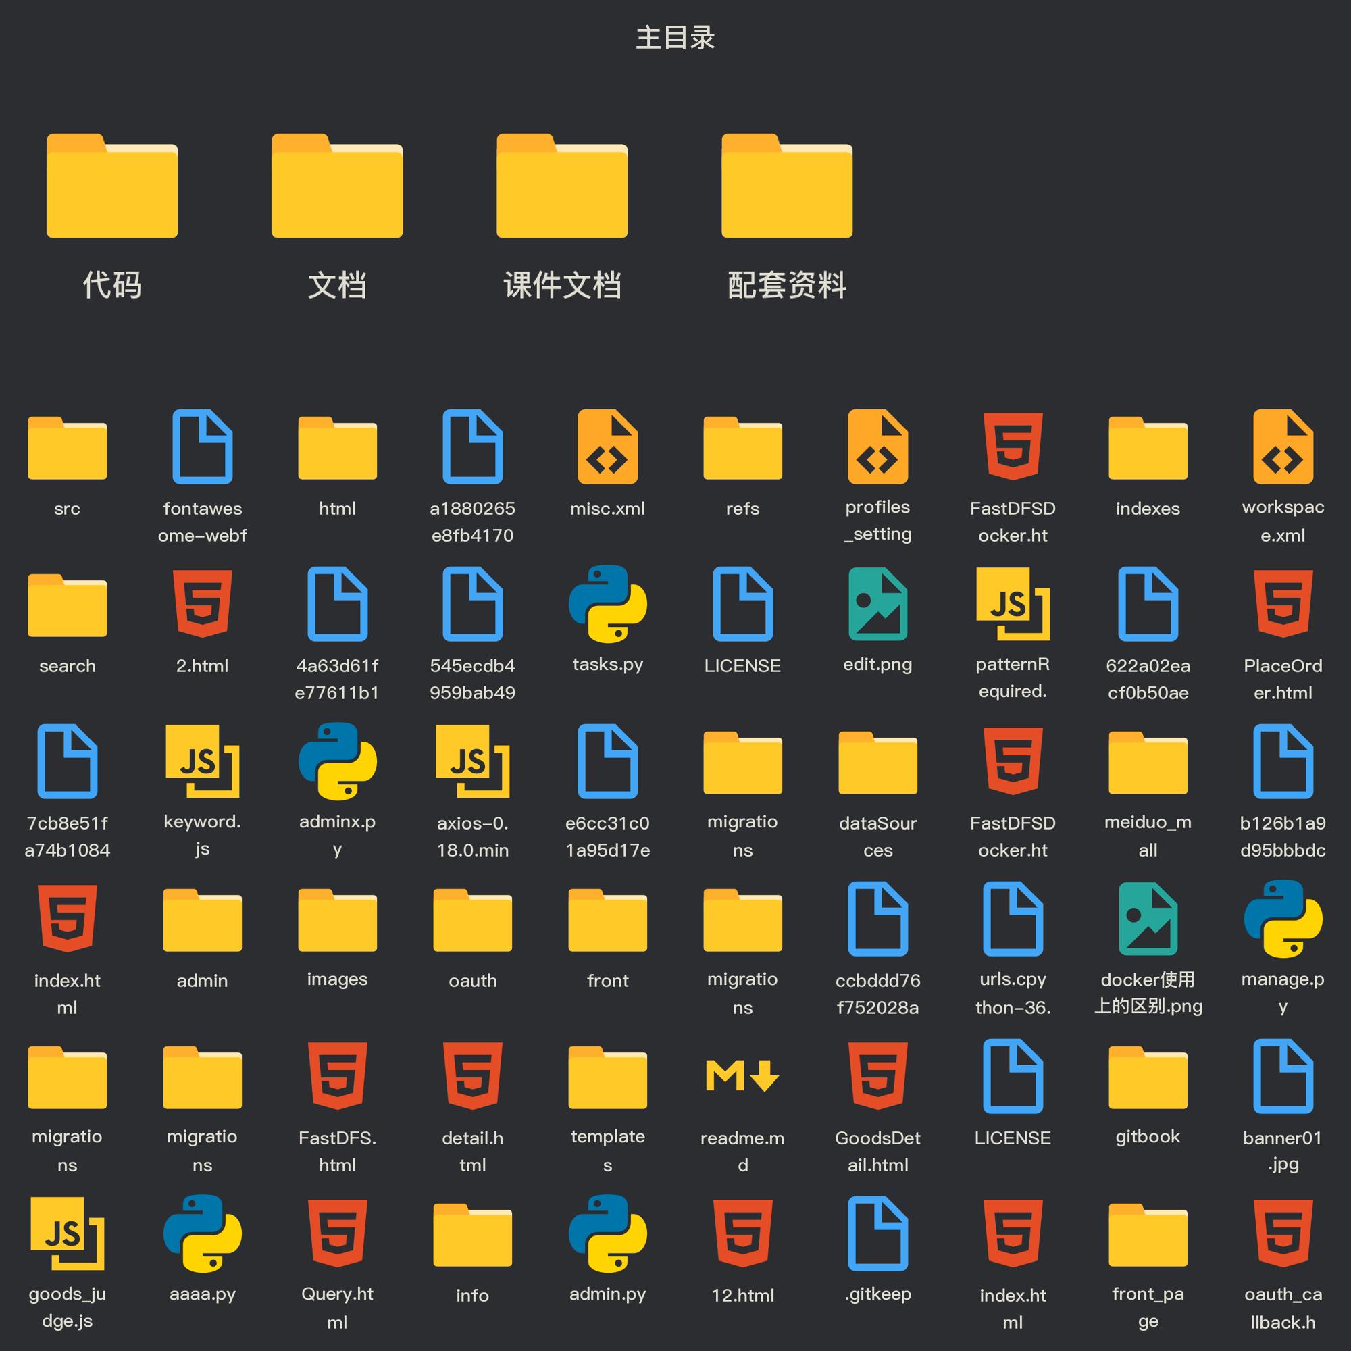
Task: Click the file name 'a1880265 e8fb4170'
Action: tap(473, 521)
